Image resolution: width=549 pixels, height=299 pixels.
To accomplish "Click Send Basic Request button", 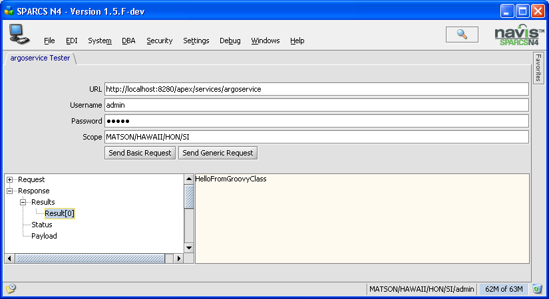I will coord(140,153).
